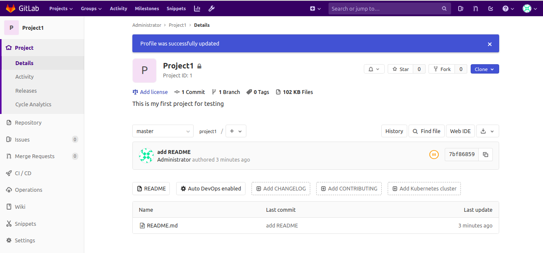
Task: Open the Clone dropdown
Action: click(485, 69)
